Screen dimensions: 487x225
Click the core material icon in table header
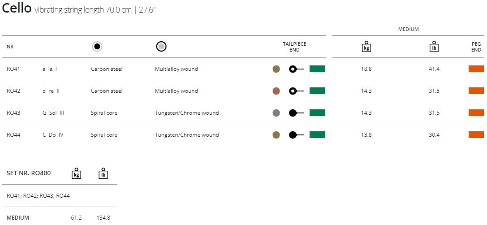click(97, 47)
